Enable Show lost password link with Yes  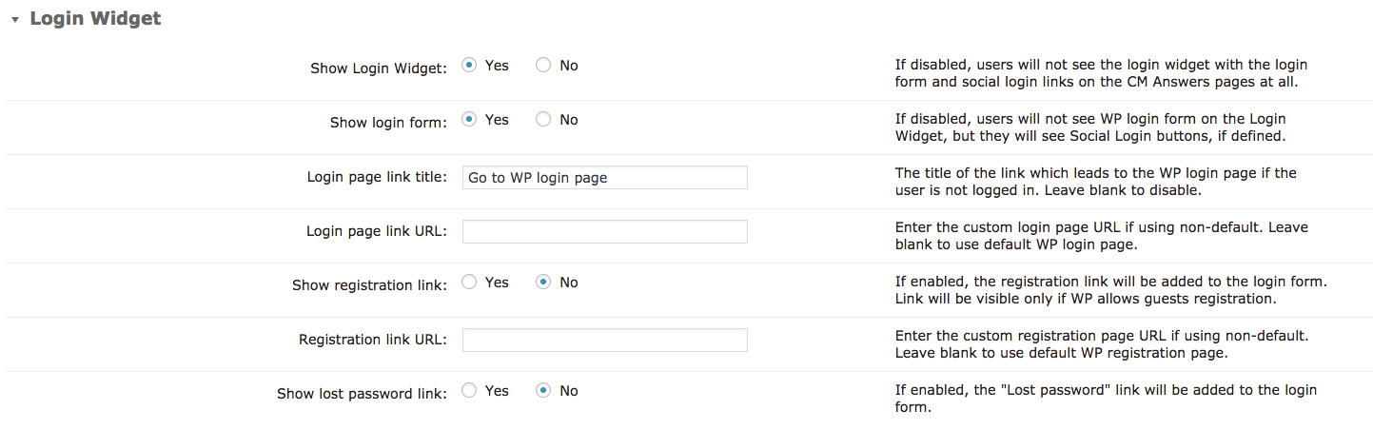click(x=469, y=391)
